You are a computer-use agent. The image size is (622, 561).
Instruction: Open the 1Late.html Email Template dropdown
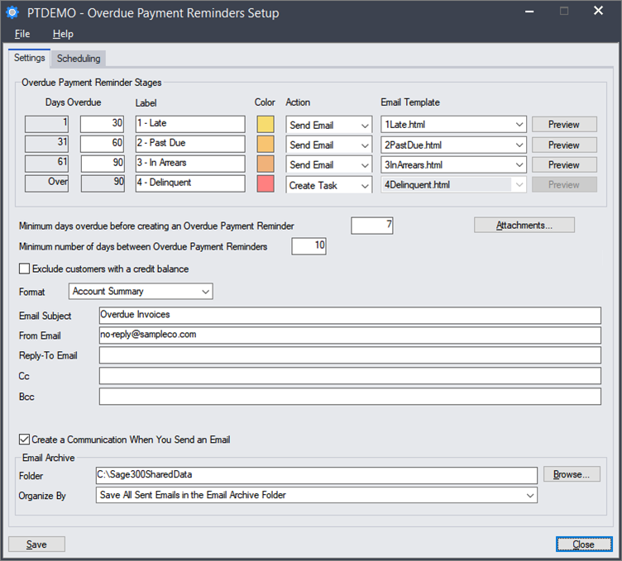(519, 125)
